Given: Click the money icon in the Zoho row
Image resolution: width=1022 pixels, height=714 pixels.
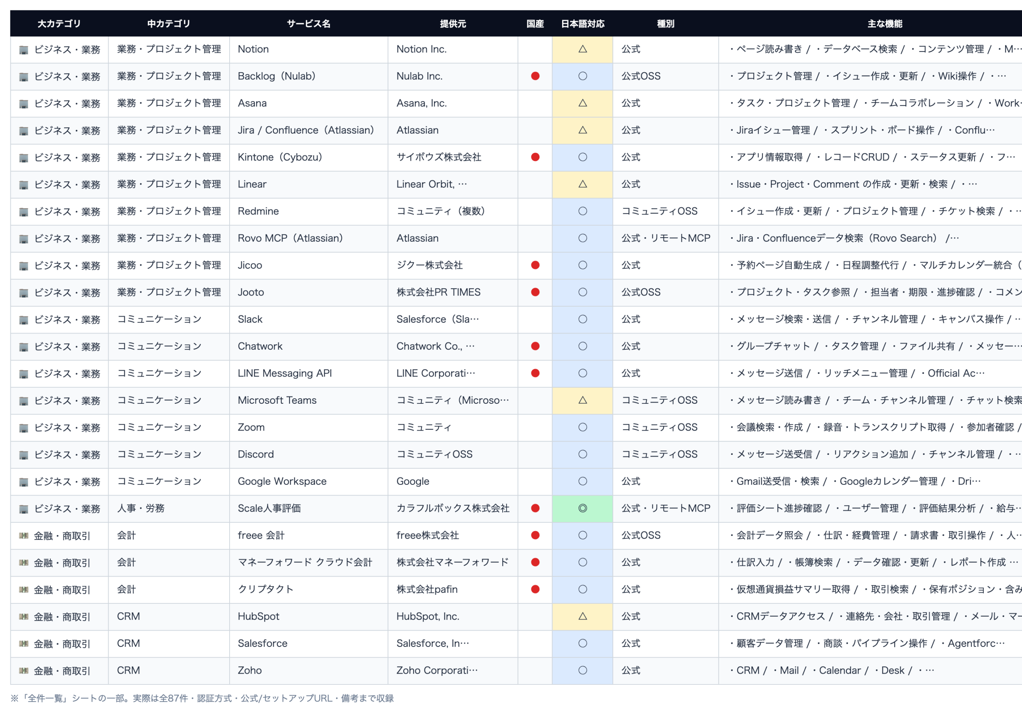Looking at the screenshot, I should click(24, 670).
